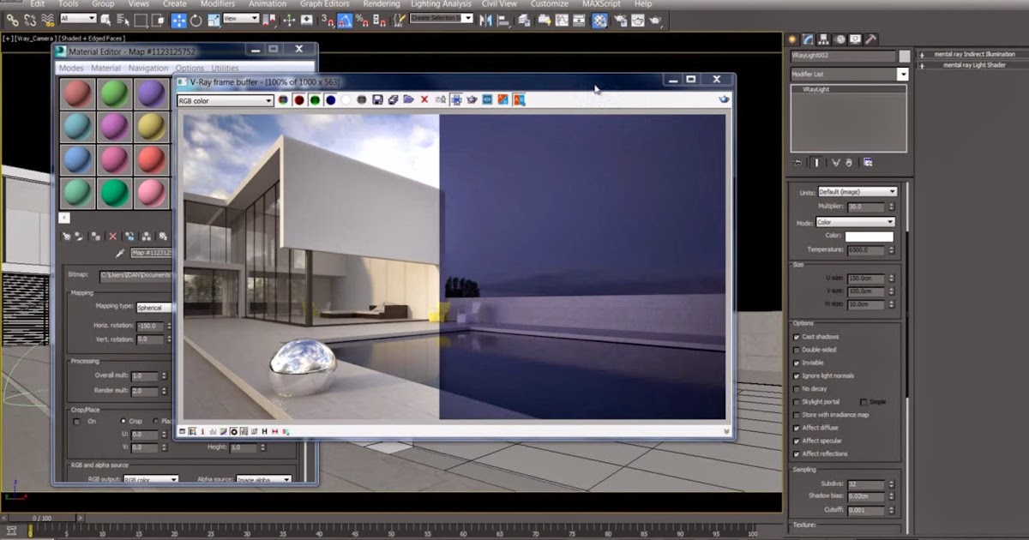Activate the Select and Move tool
The image size is (1029, 540).
click(x=179, y=20)
